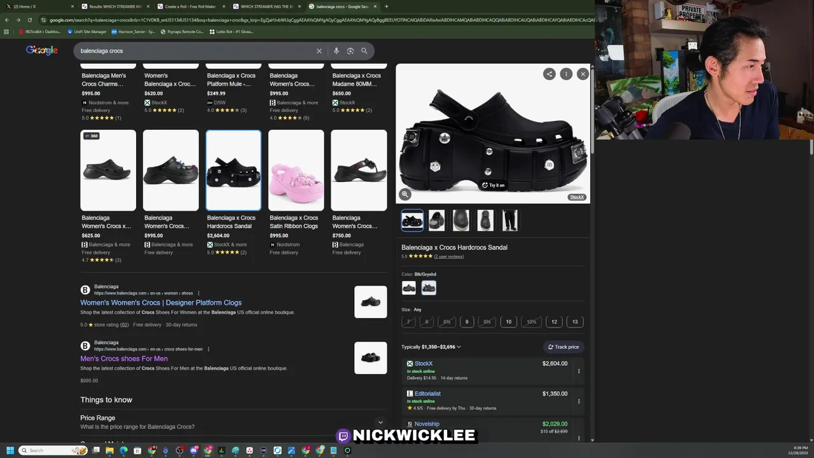Viewport: 814px width, 458px height.
Task: Open more options in product panel header
Action: click(x=566, y=74)
